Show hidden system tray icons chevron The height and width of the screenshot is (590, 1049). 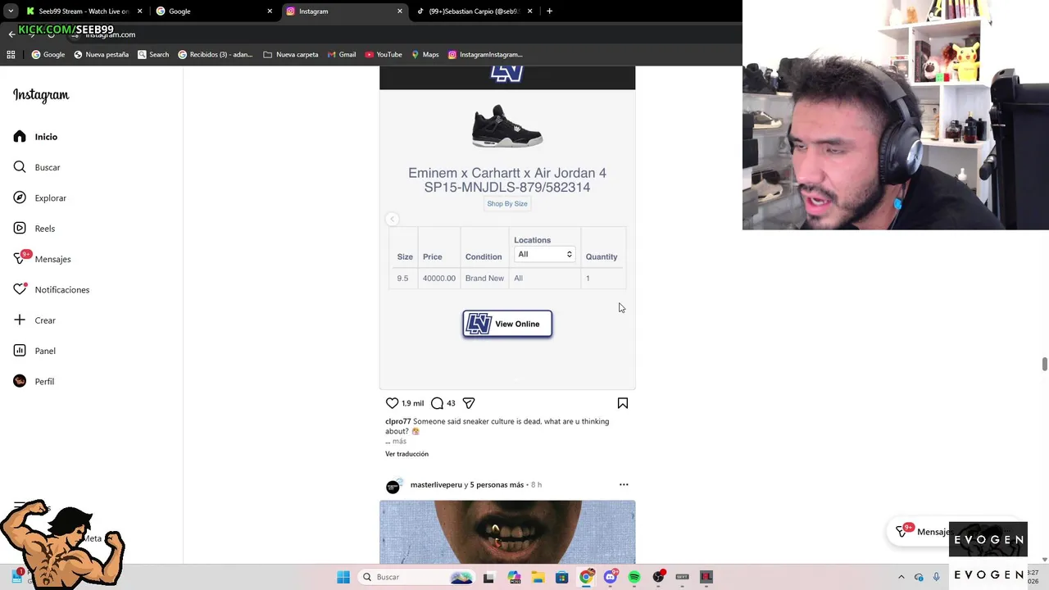[901, 577]
